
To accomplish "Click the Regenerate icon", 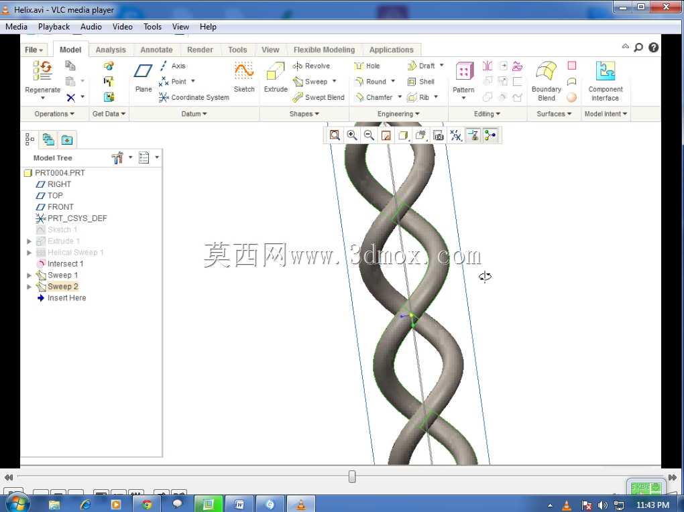I will [x=43, y=71].
